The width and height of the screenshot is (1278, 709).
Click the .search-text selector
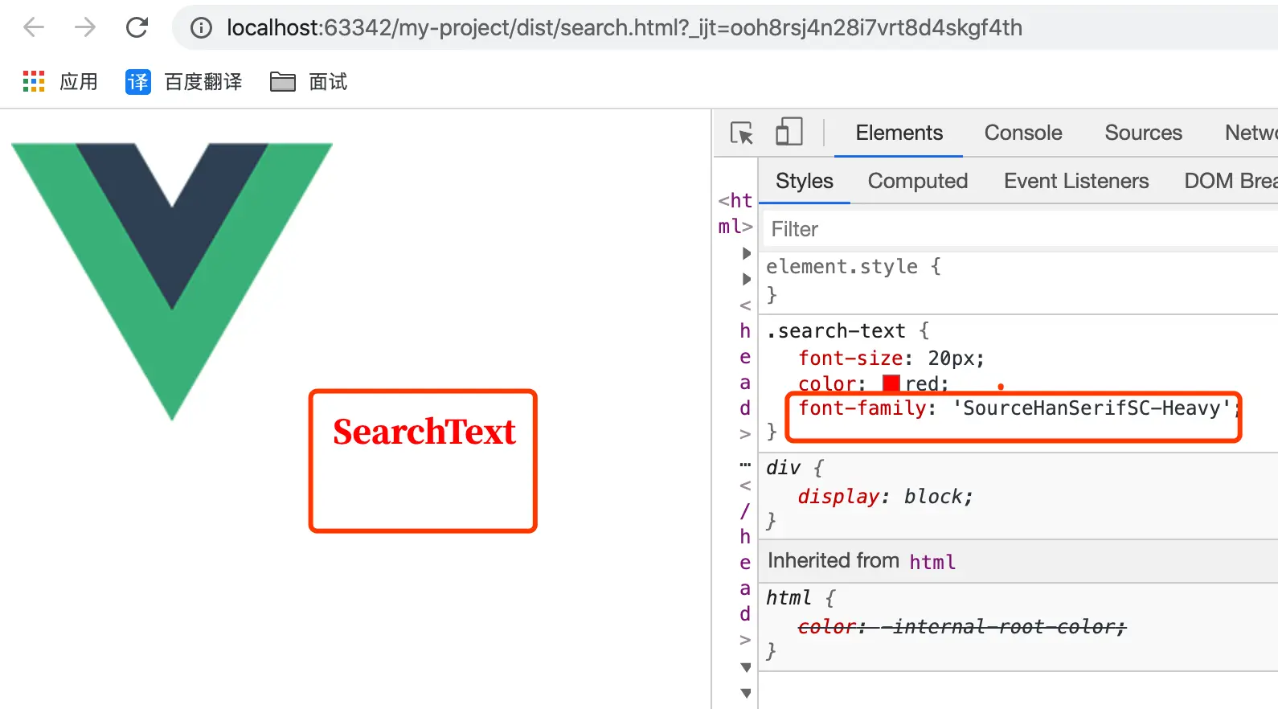[836, 331]
